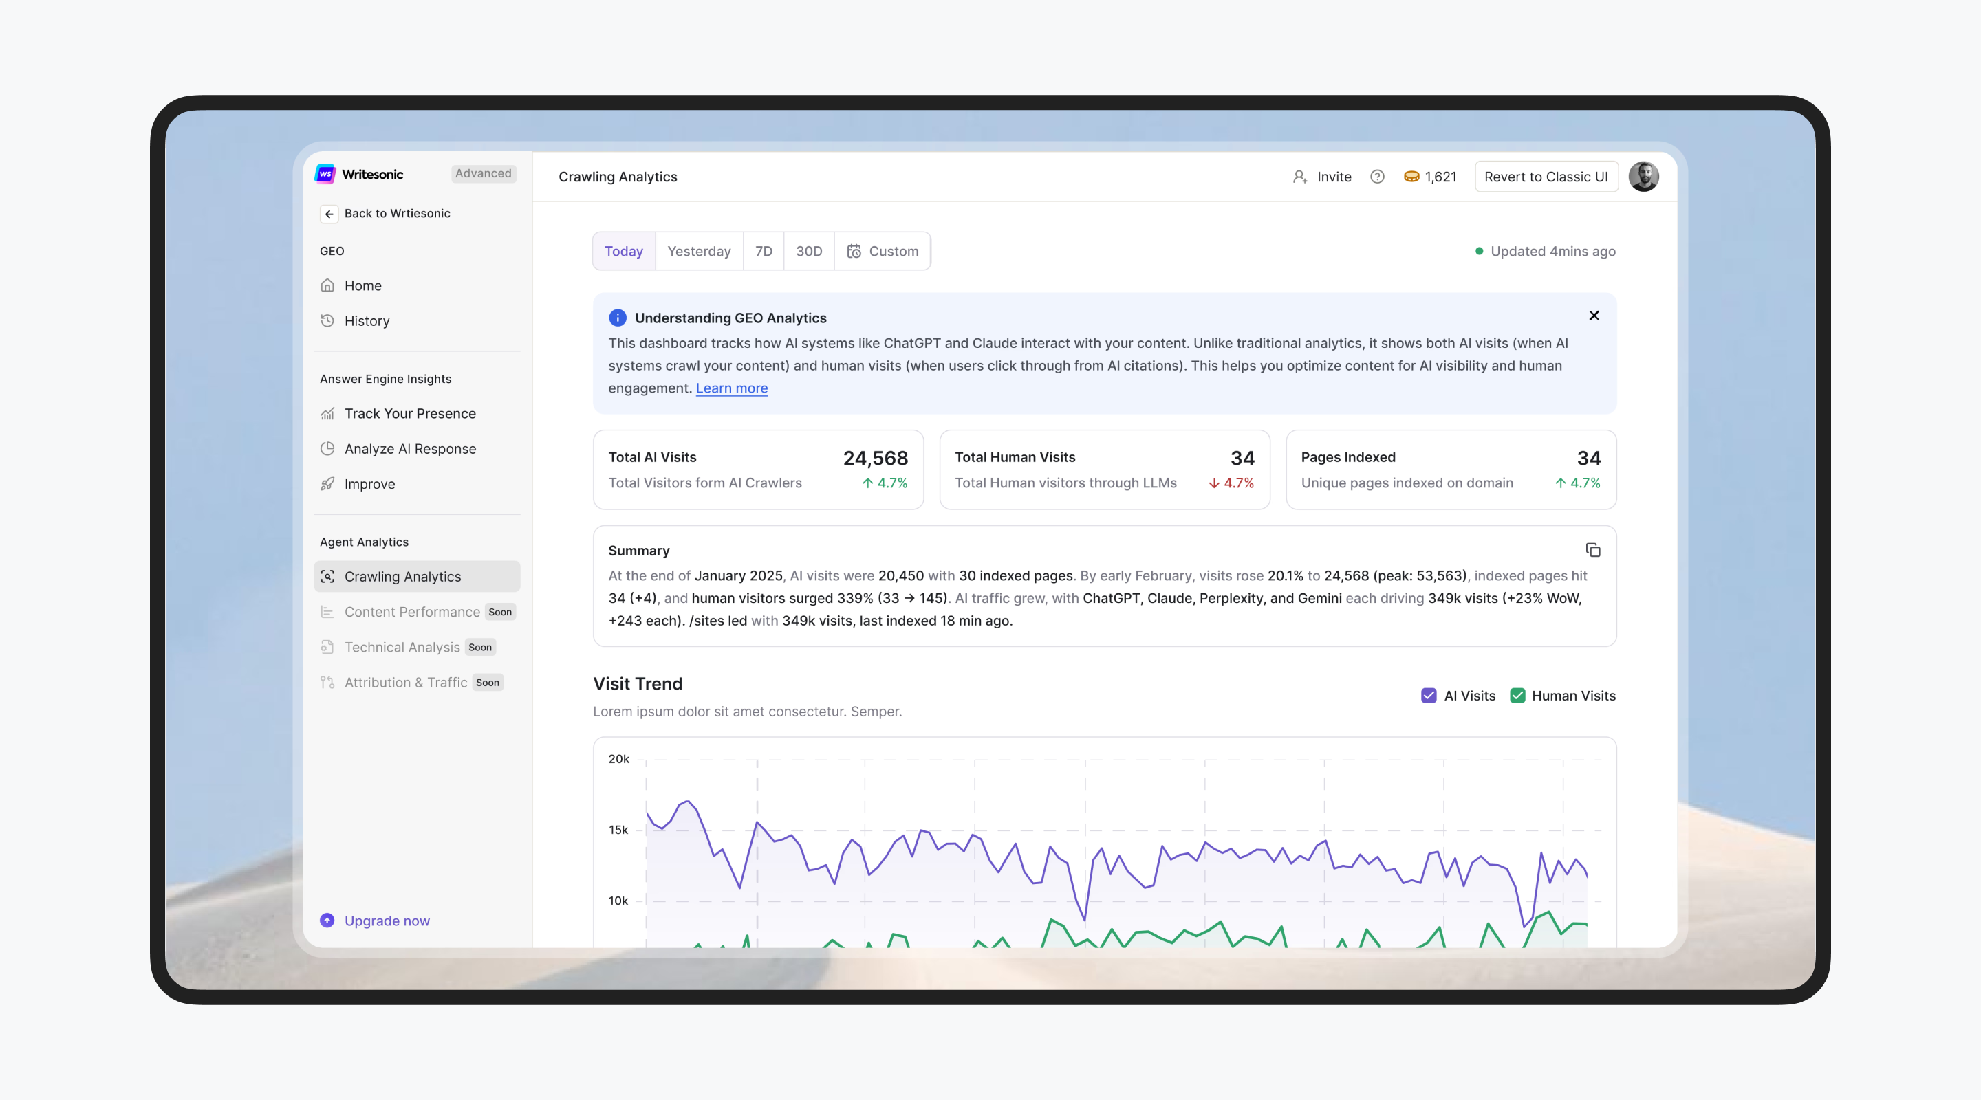Disable the Human Visits checkbox
Image resolution: width=1981 pixels, height=1100 pixels.
pos(1518,696)
